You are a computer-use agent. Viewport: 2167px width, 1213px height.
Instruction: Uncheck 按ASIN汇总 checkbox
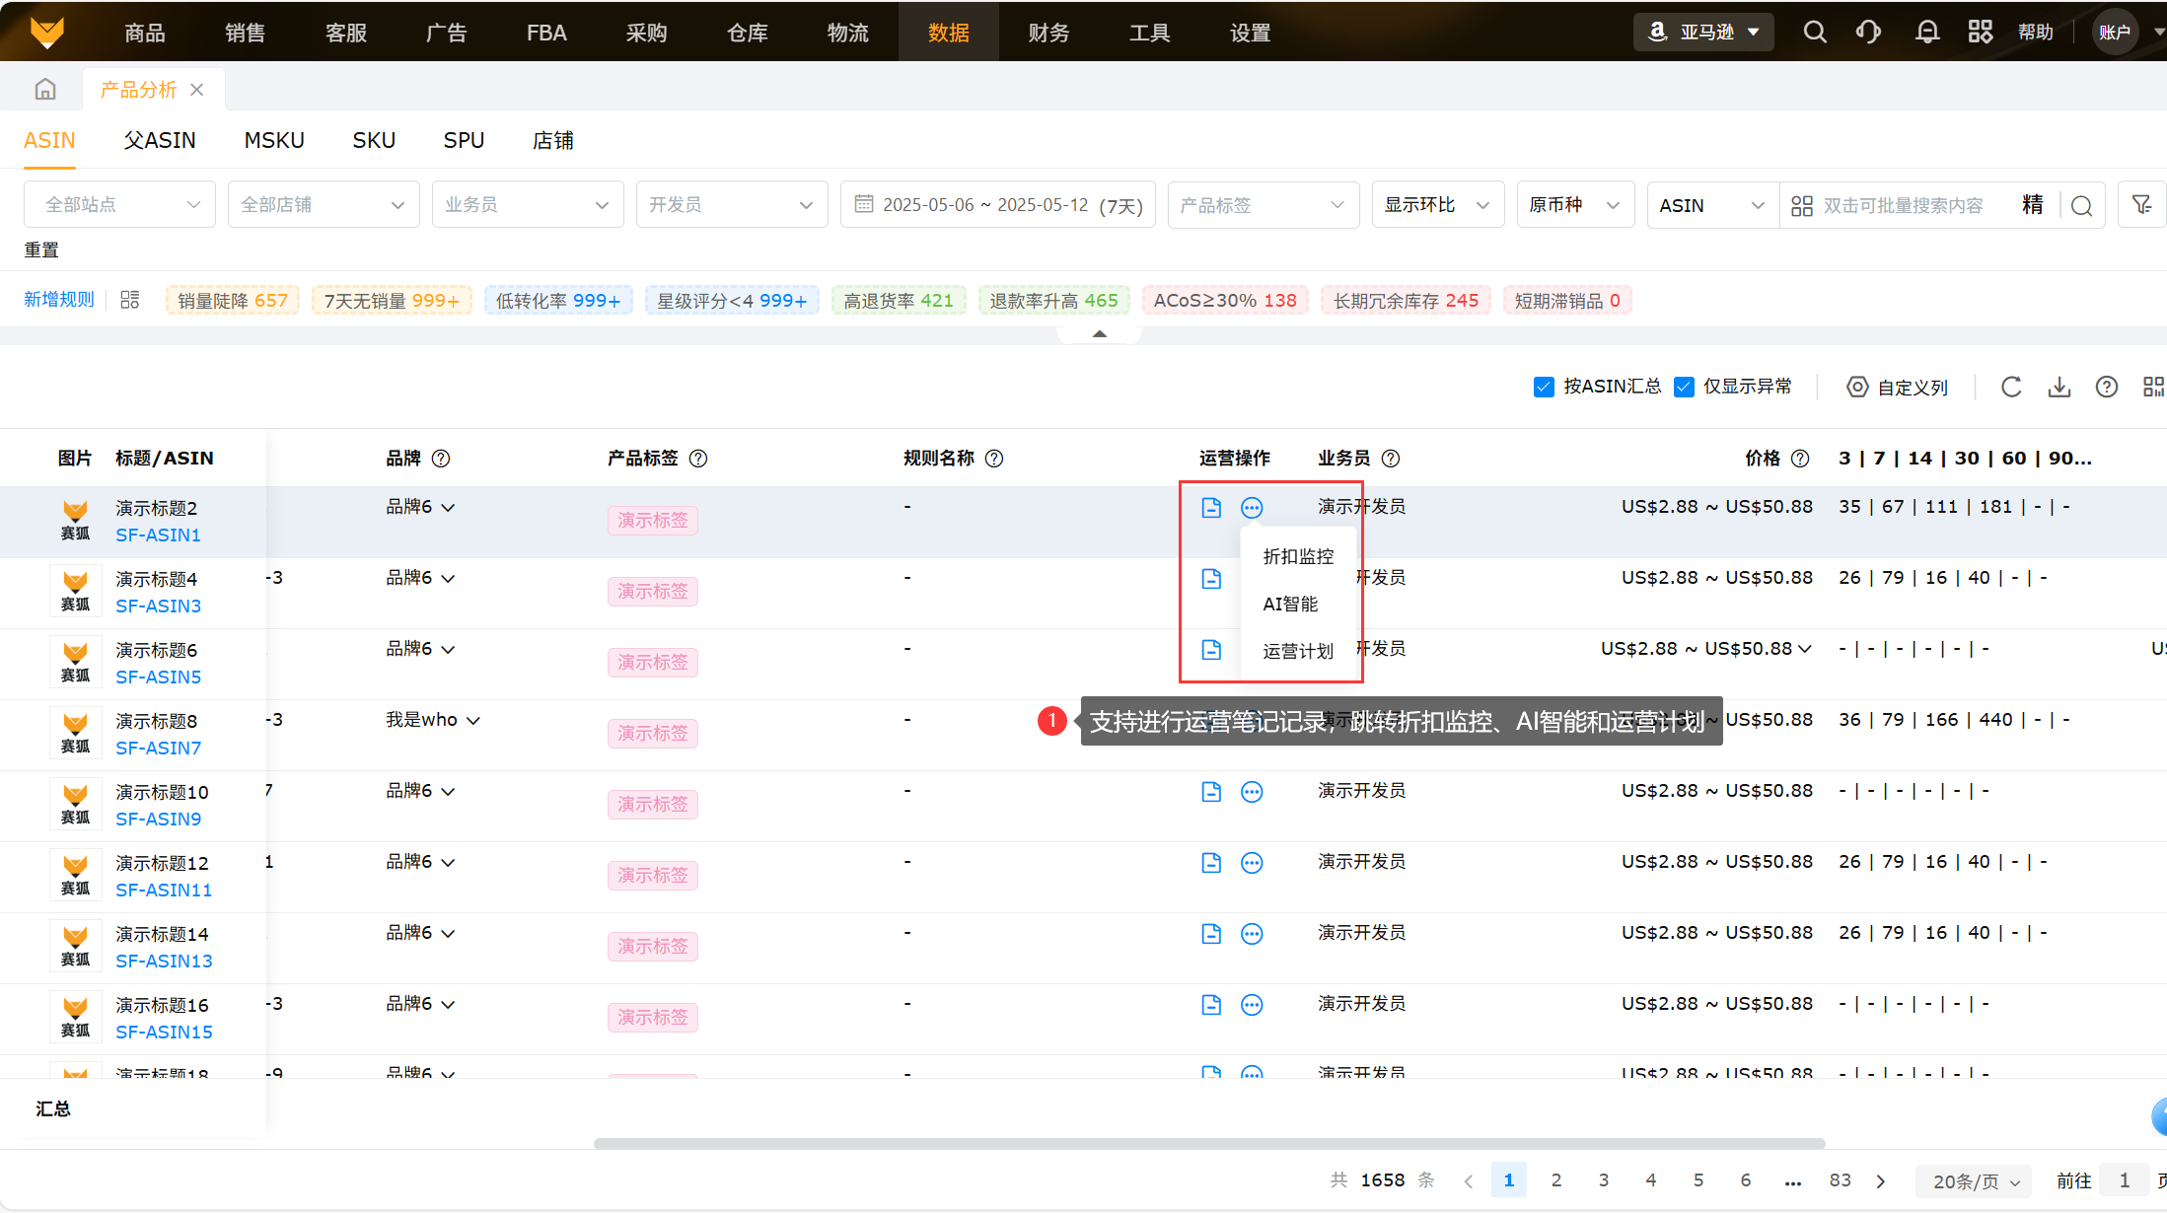coord(1545,387)
